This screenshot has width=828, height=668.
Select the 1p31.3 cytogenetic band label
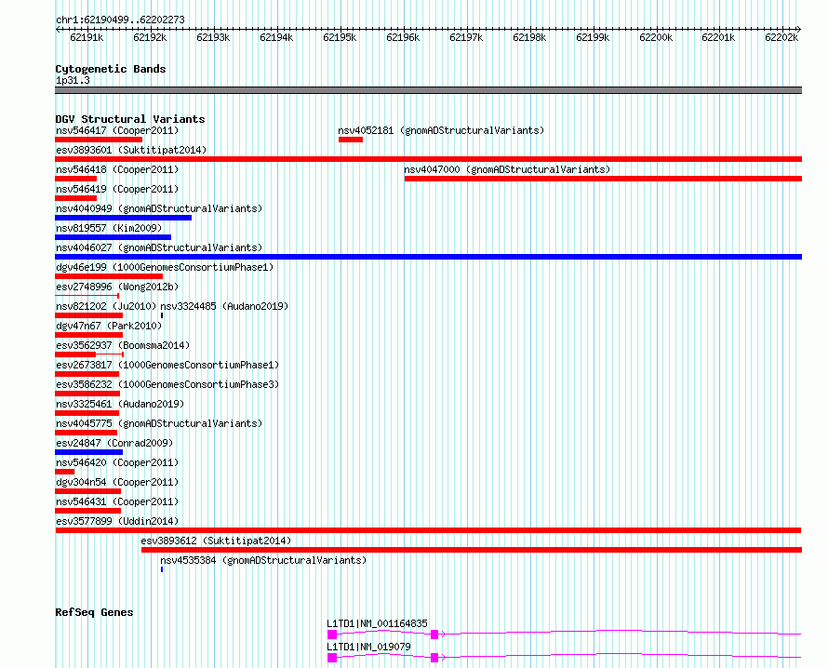pos(73,80)
